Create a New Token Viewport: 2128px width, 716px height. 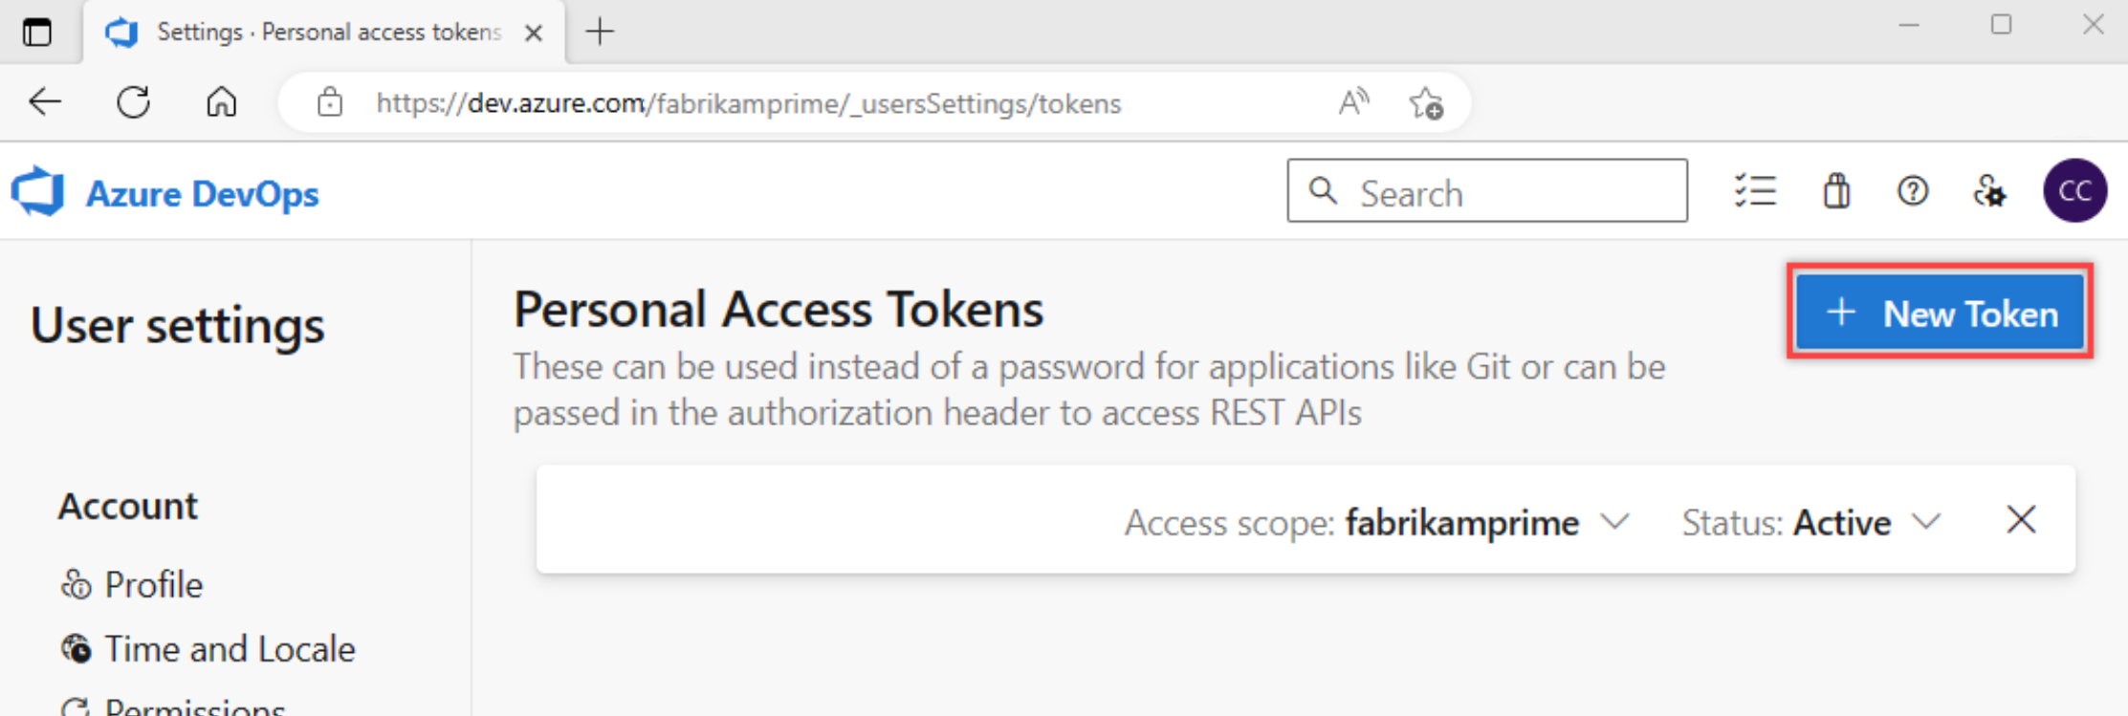pyautogui.click(x=1940, y=313)
